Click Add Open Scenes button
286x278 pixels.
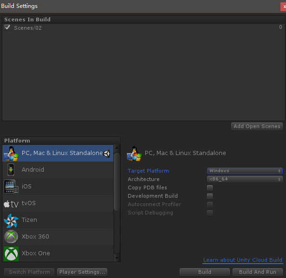click(x=257, y=126)
